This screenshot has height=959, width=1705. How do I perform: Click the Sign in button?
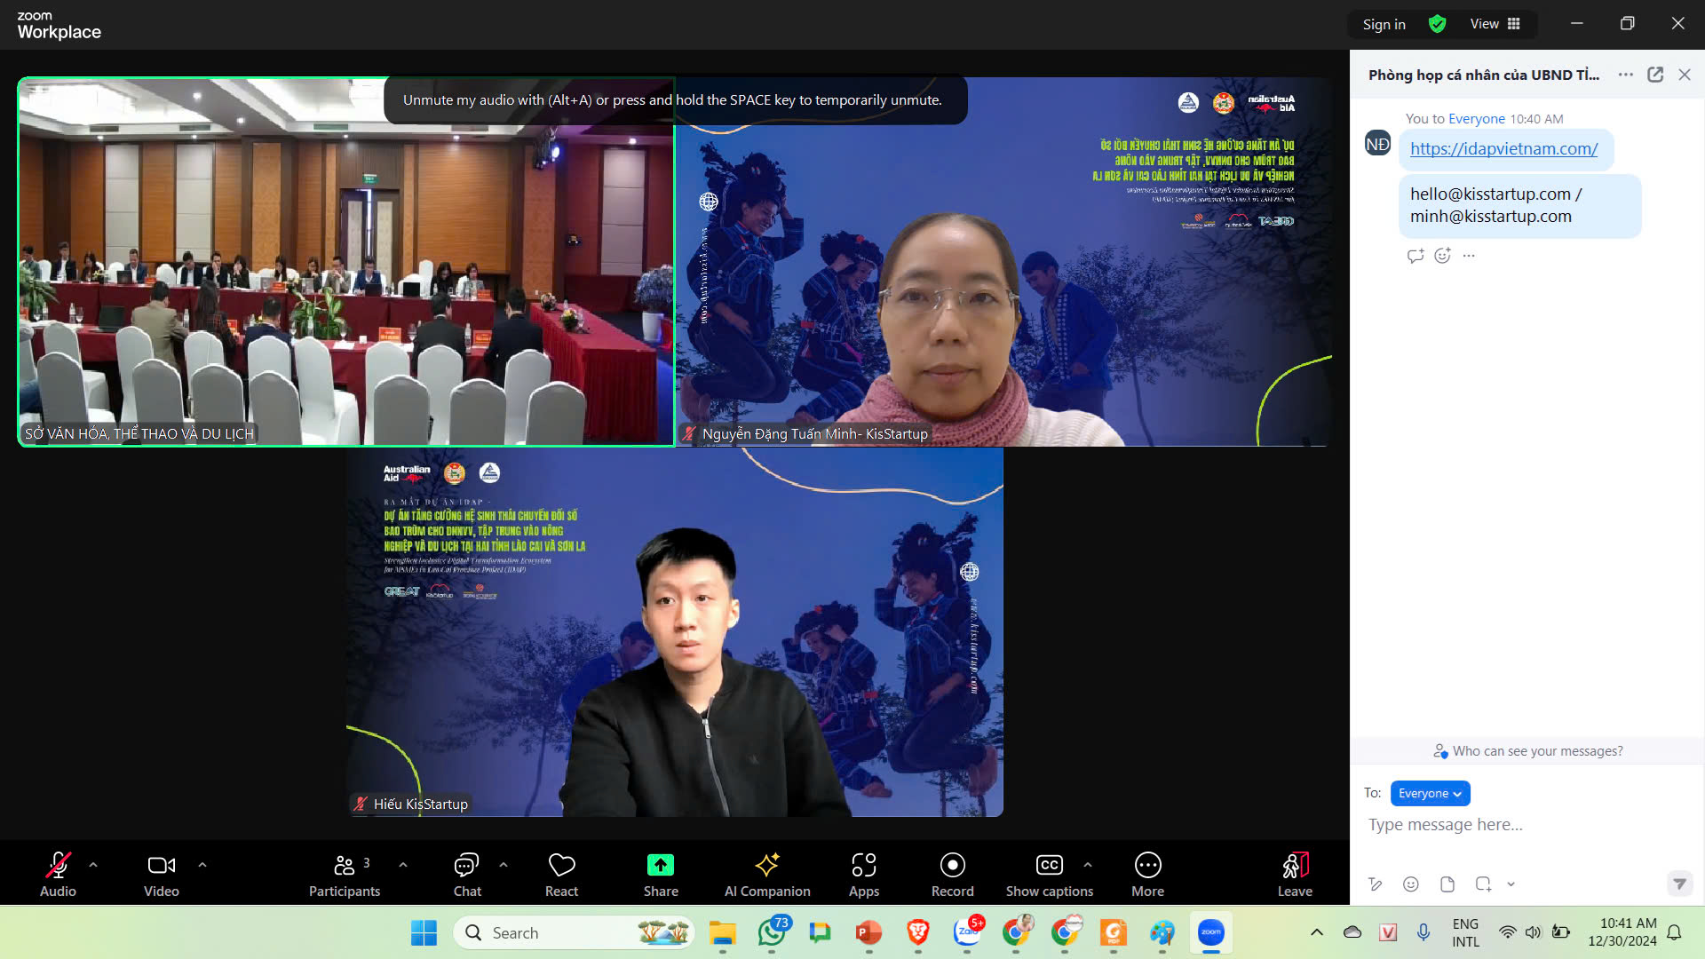tap(1384, 24)
